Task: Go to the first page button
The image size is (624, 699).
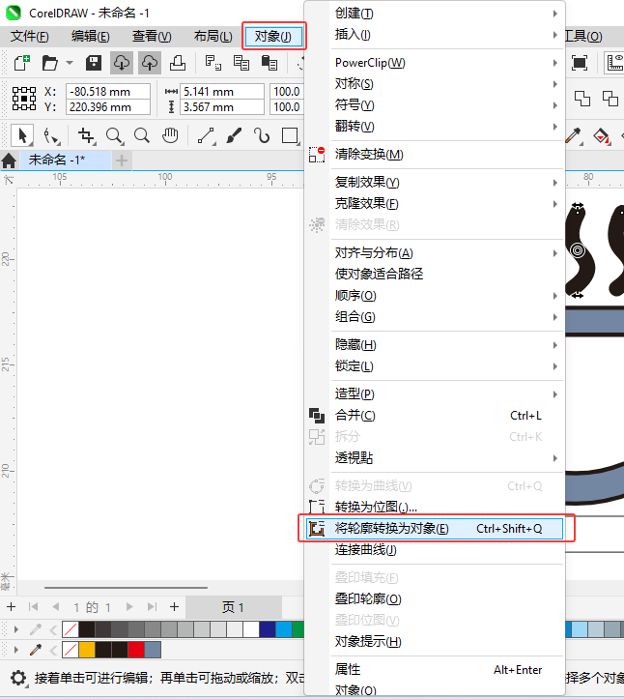Action: (33, 607)
